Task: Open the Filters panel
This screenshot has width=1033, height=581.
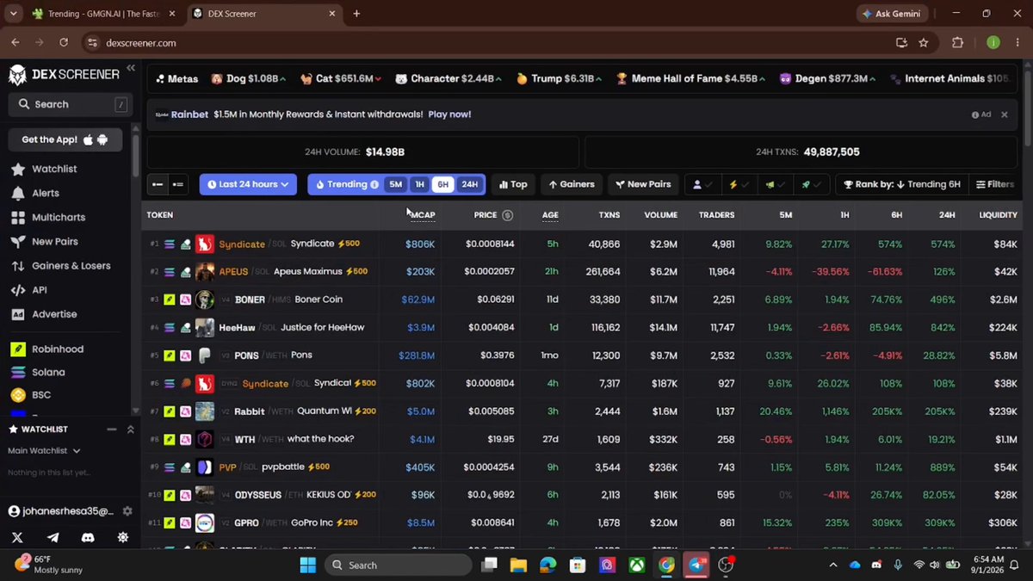Action: click(996, 184)
